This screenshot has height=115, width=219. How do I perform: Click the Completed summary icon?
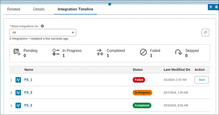point(100,52)
